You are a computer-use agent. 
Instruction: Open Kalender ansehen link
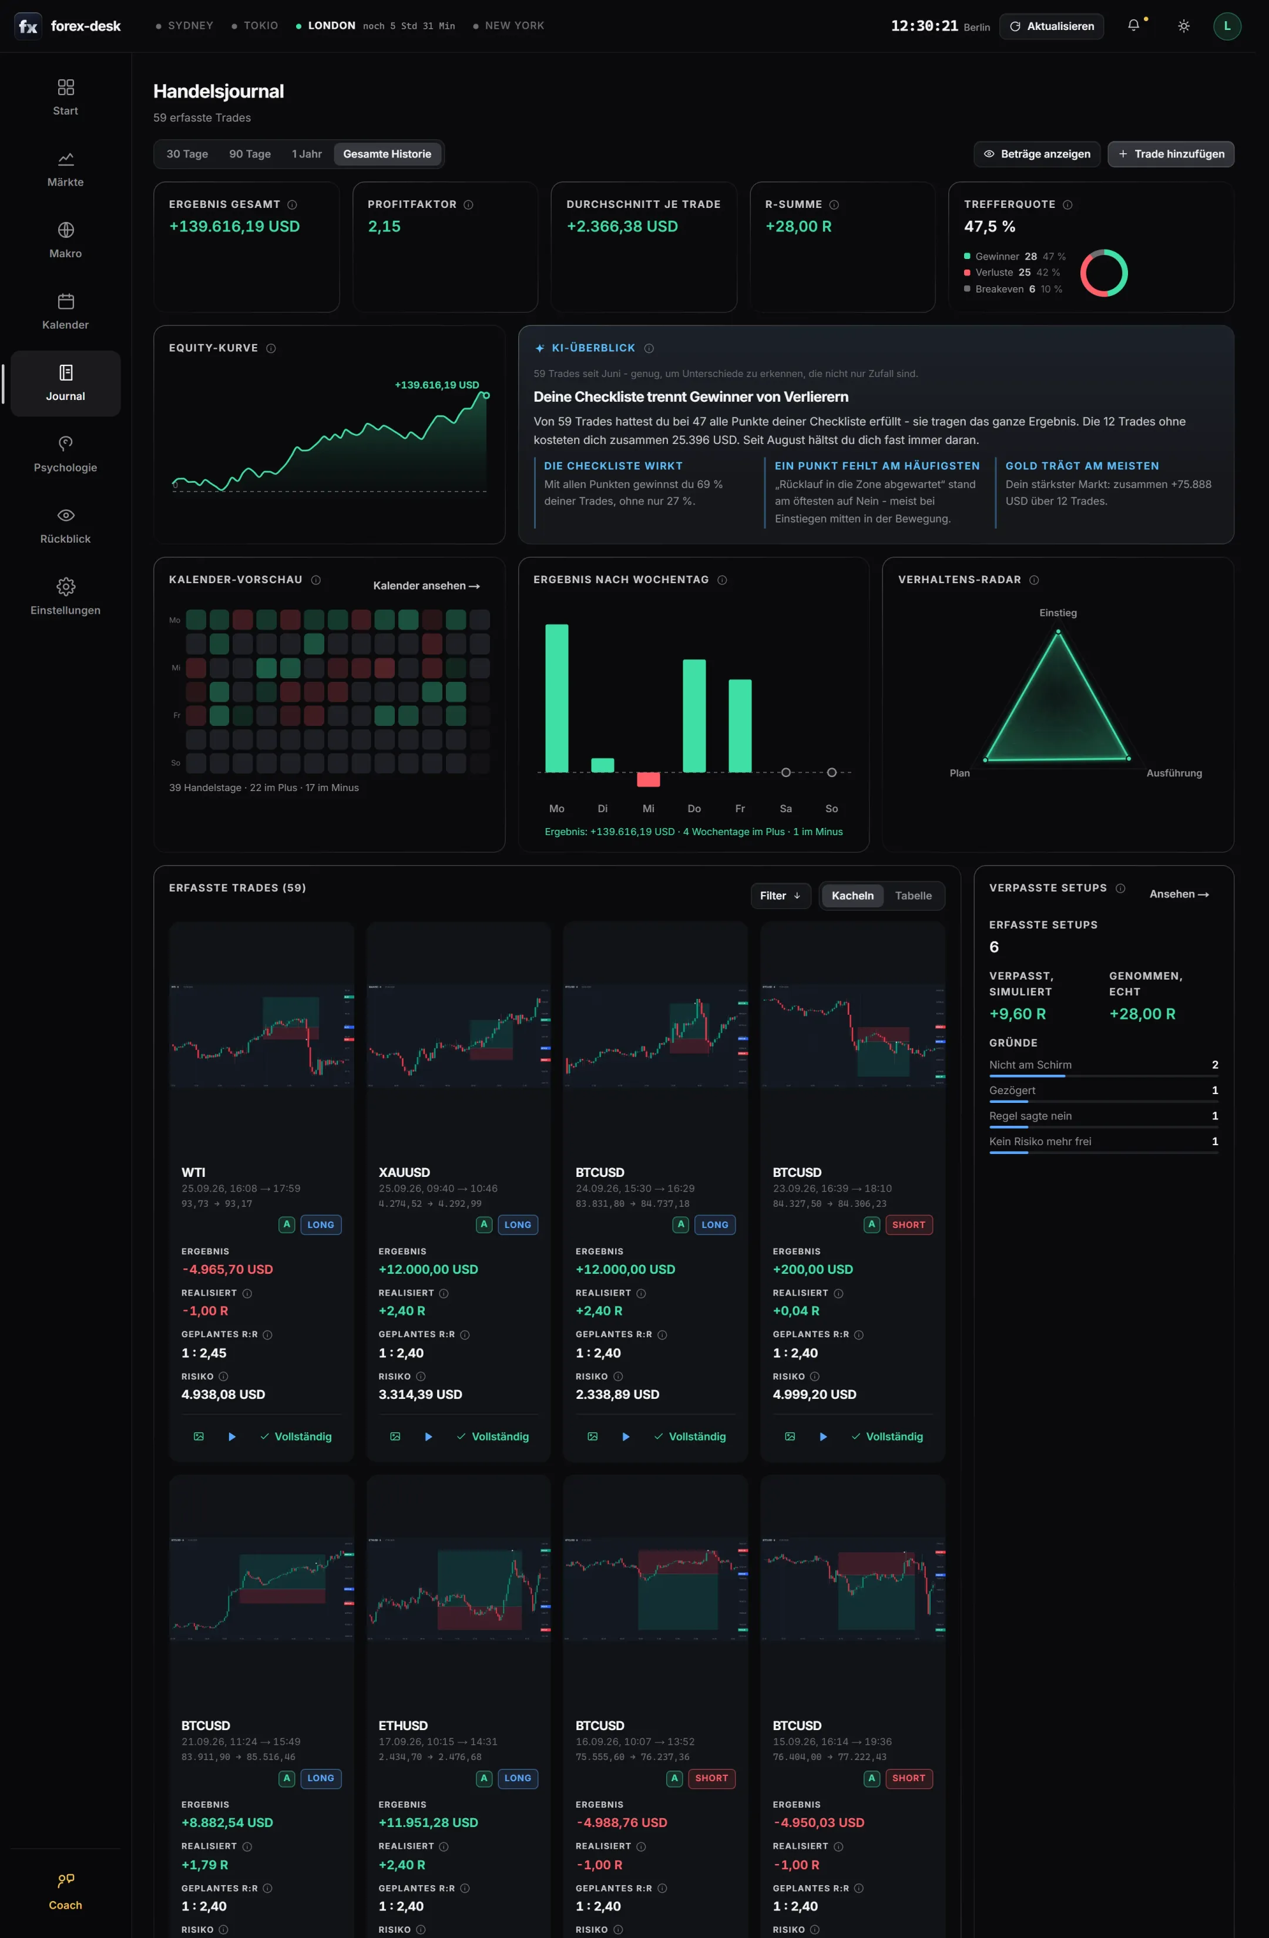pyautogui.click(x=427, y=586)
